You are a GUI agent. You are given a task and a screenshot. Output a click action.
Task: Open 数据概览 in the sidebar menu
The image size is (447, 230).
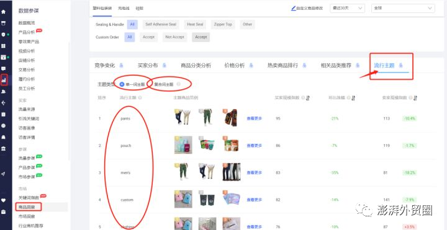pos(27,23)
